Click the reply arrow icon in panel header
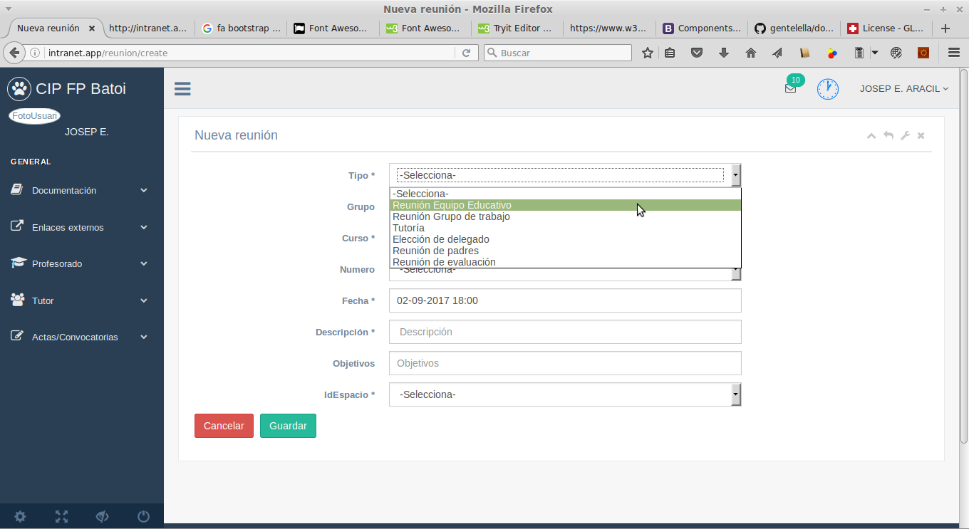This screenshot has width=969, height=529. [x=888, y=135]
